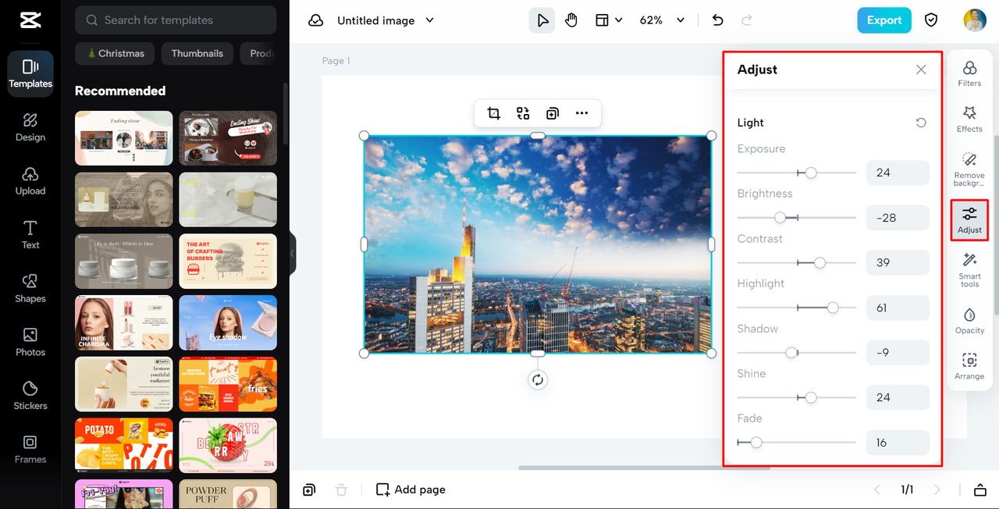Click the Export button

(884, 20)
